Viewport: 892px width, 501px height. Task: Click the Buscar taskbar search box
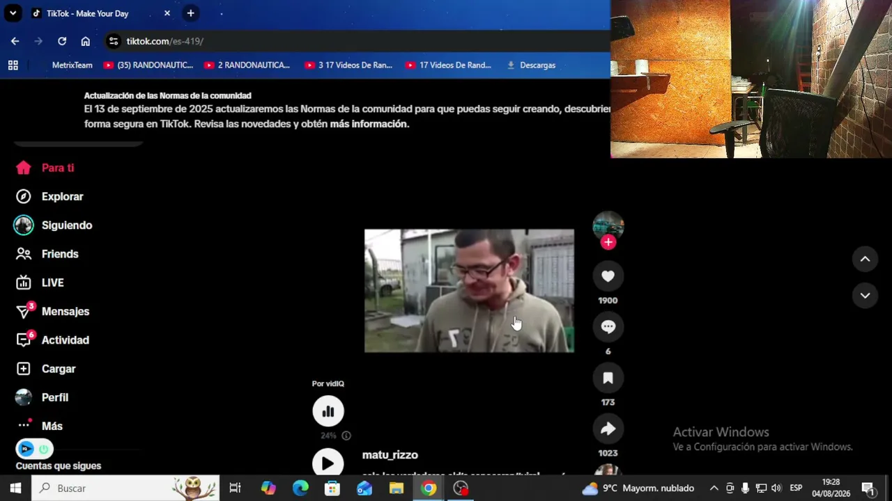coord(125,488)
